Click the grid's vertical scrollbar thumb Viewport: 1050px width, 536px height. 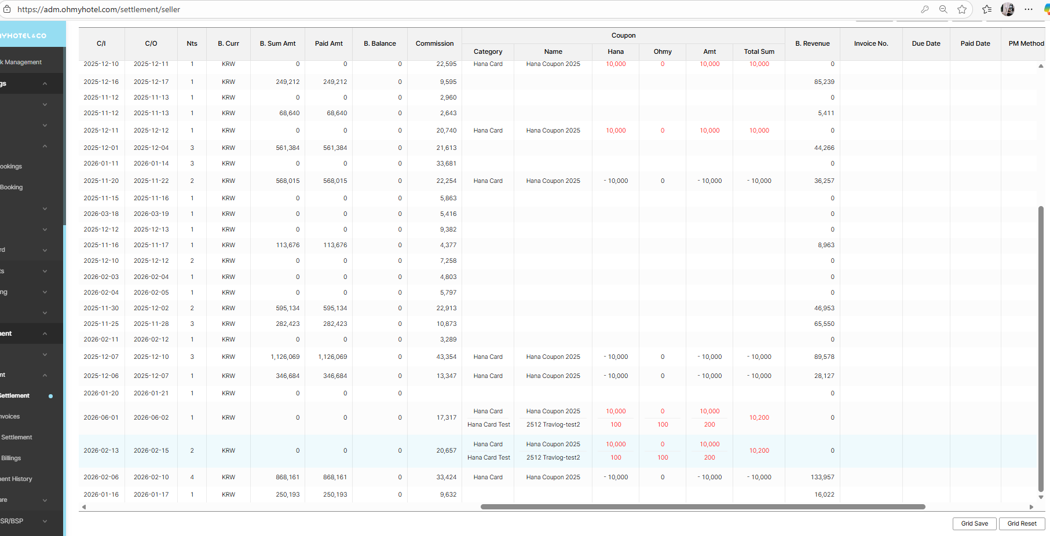pos(1040,347)
